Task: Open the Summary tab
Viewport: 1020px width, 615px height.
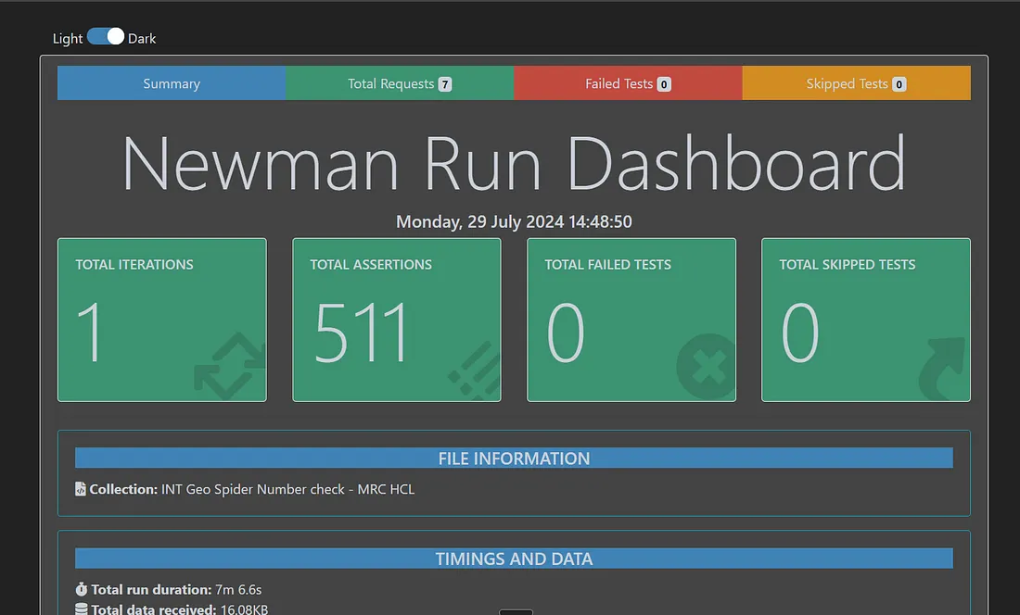Action: tap(172, 83)
